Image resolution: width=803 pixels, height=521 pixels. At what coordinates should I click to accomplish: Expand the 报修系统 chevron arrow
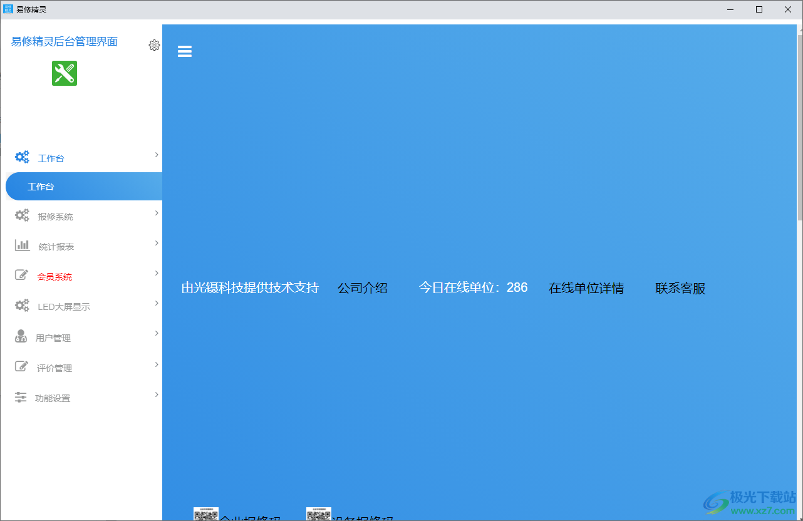click(x=157, y=213)
